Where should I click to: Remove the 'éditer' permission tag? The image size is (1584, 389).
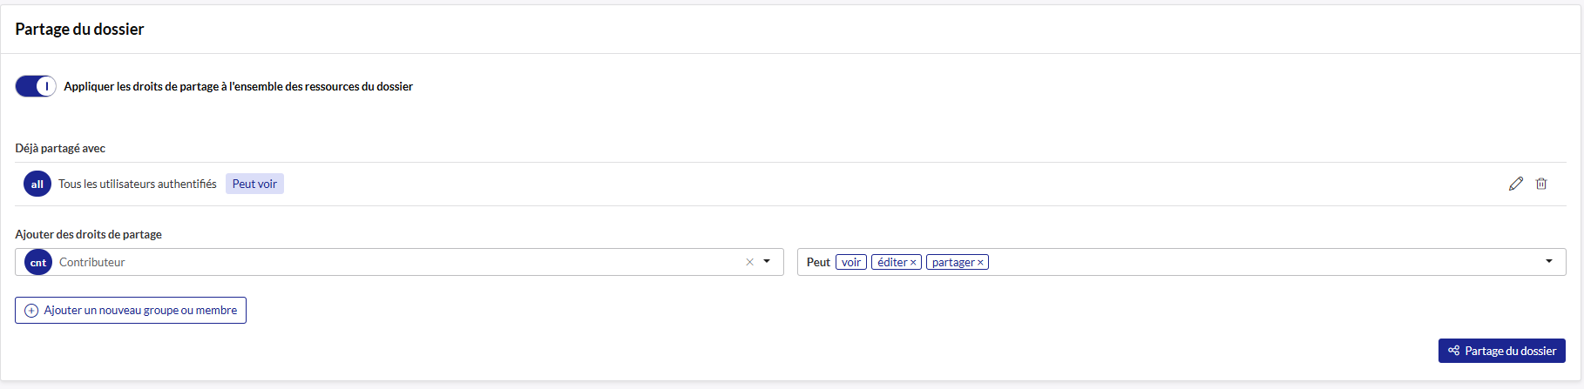point(913,263)
